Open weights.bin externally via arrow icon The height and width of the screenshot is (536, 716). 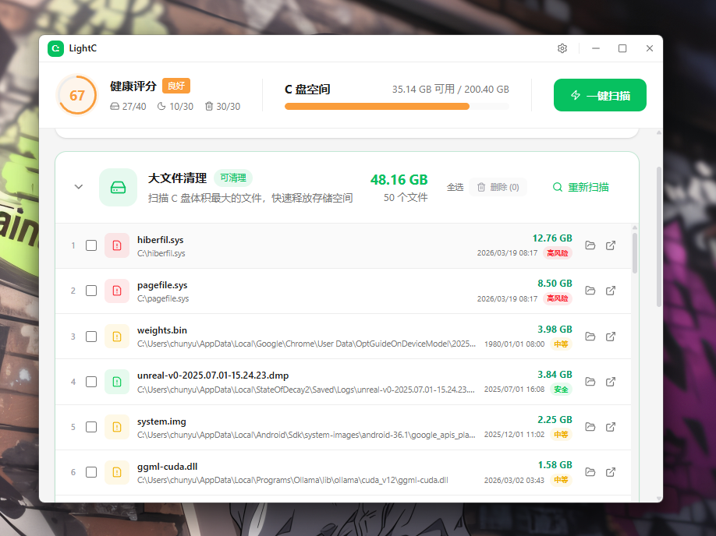611,337
